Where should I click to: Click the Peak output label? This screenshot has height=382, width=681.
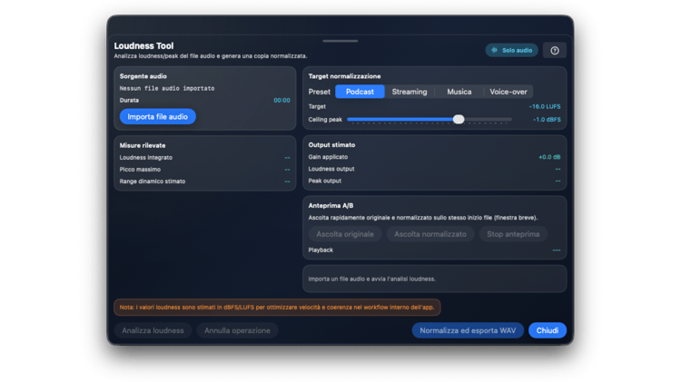325,181
